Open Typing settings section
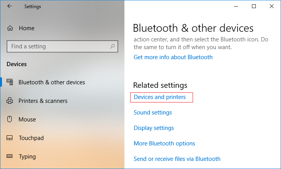 coord(27,157)
